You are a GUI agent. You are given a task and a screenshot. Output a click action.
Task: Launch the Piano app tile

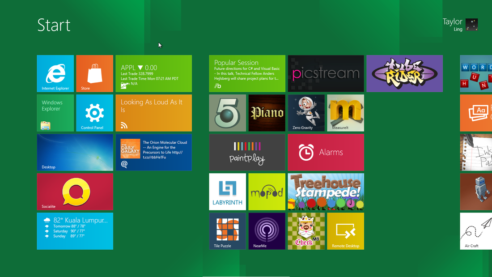[x=267, y=113]
